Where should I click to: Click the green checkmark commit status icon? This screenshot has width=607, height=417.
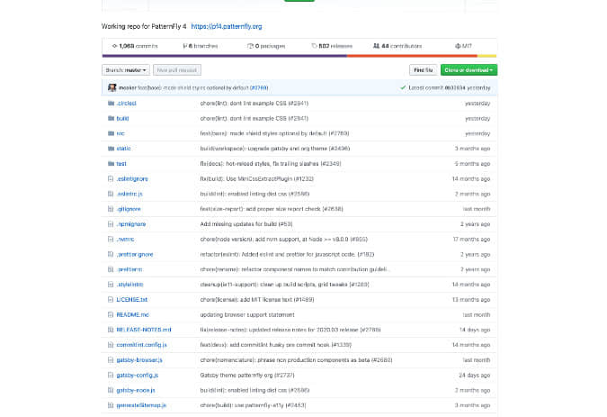tap(403, 87)
